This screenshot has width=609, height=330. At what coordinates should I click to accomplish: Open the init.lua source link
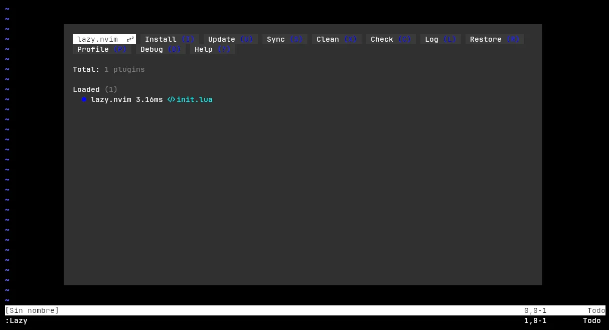195,99
